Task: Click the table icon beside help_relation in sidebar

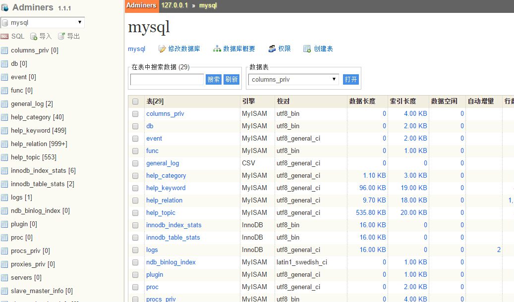Action: 4,144
